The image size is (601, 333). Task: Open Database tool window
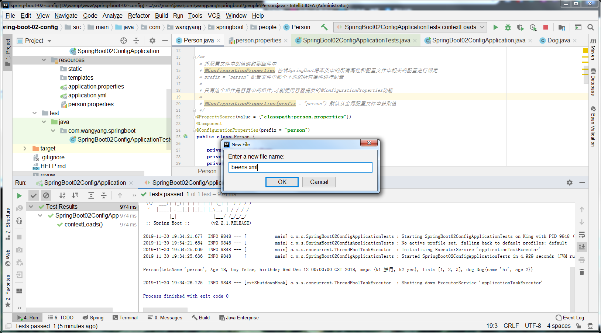point(593,82)
